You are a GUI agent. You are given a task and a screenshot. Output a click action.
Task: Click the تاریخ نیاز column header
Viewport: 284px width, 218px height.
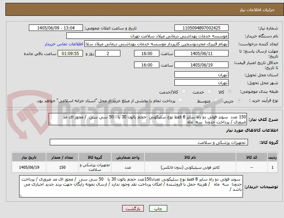29,157
